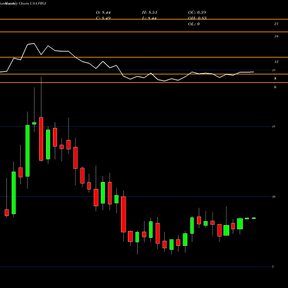This screenshot has height=288, width=288.
Task: Select the close price value C: 8.49
Action: click(103, 18)
